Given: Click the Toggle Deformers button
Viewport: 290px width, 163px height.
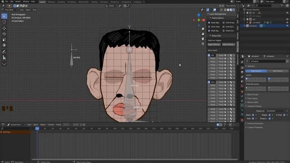Looking at the screenshot, I should pos(214,44).
